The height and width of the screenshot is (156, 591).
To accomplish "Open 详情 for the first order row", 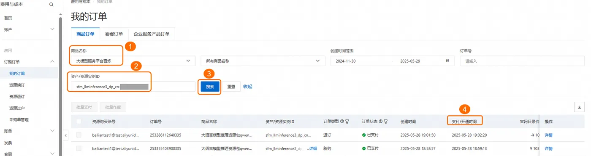I will pos(548,135).
